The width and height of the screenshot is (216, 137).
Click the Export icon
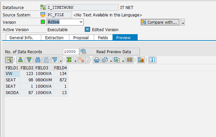(x=117, y=60)
